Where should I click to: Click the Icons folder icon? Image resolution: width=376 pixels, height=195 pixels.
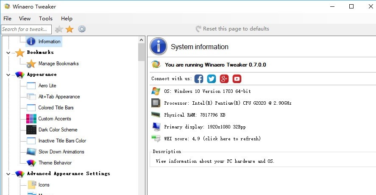point(32,185)
